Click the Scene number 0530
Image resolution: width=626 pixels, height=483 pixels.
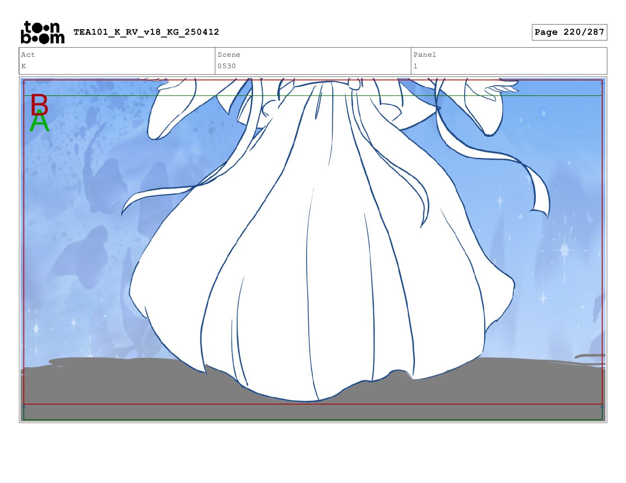click(x=226, y=66)
